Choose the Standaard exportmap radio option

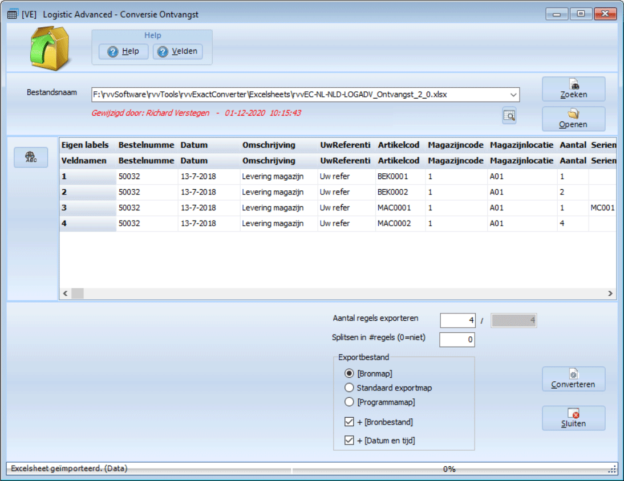[x=349, y=388]
